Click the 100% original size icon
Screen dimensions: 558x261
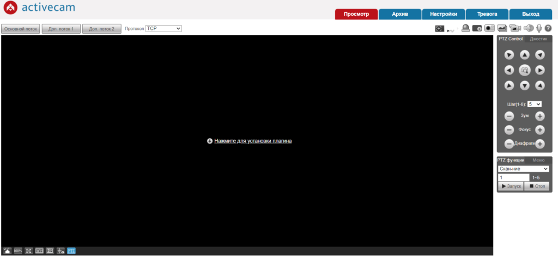click(18, 251)
